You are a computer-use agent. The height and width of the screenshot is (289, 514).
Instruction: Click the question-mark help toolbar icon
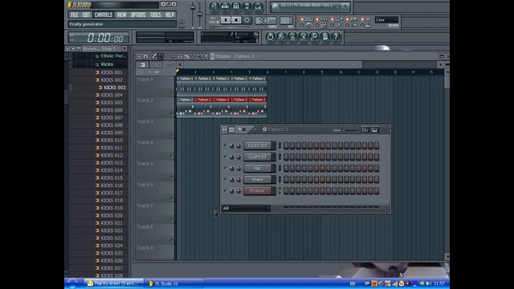click(336, 37)
